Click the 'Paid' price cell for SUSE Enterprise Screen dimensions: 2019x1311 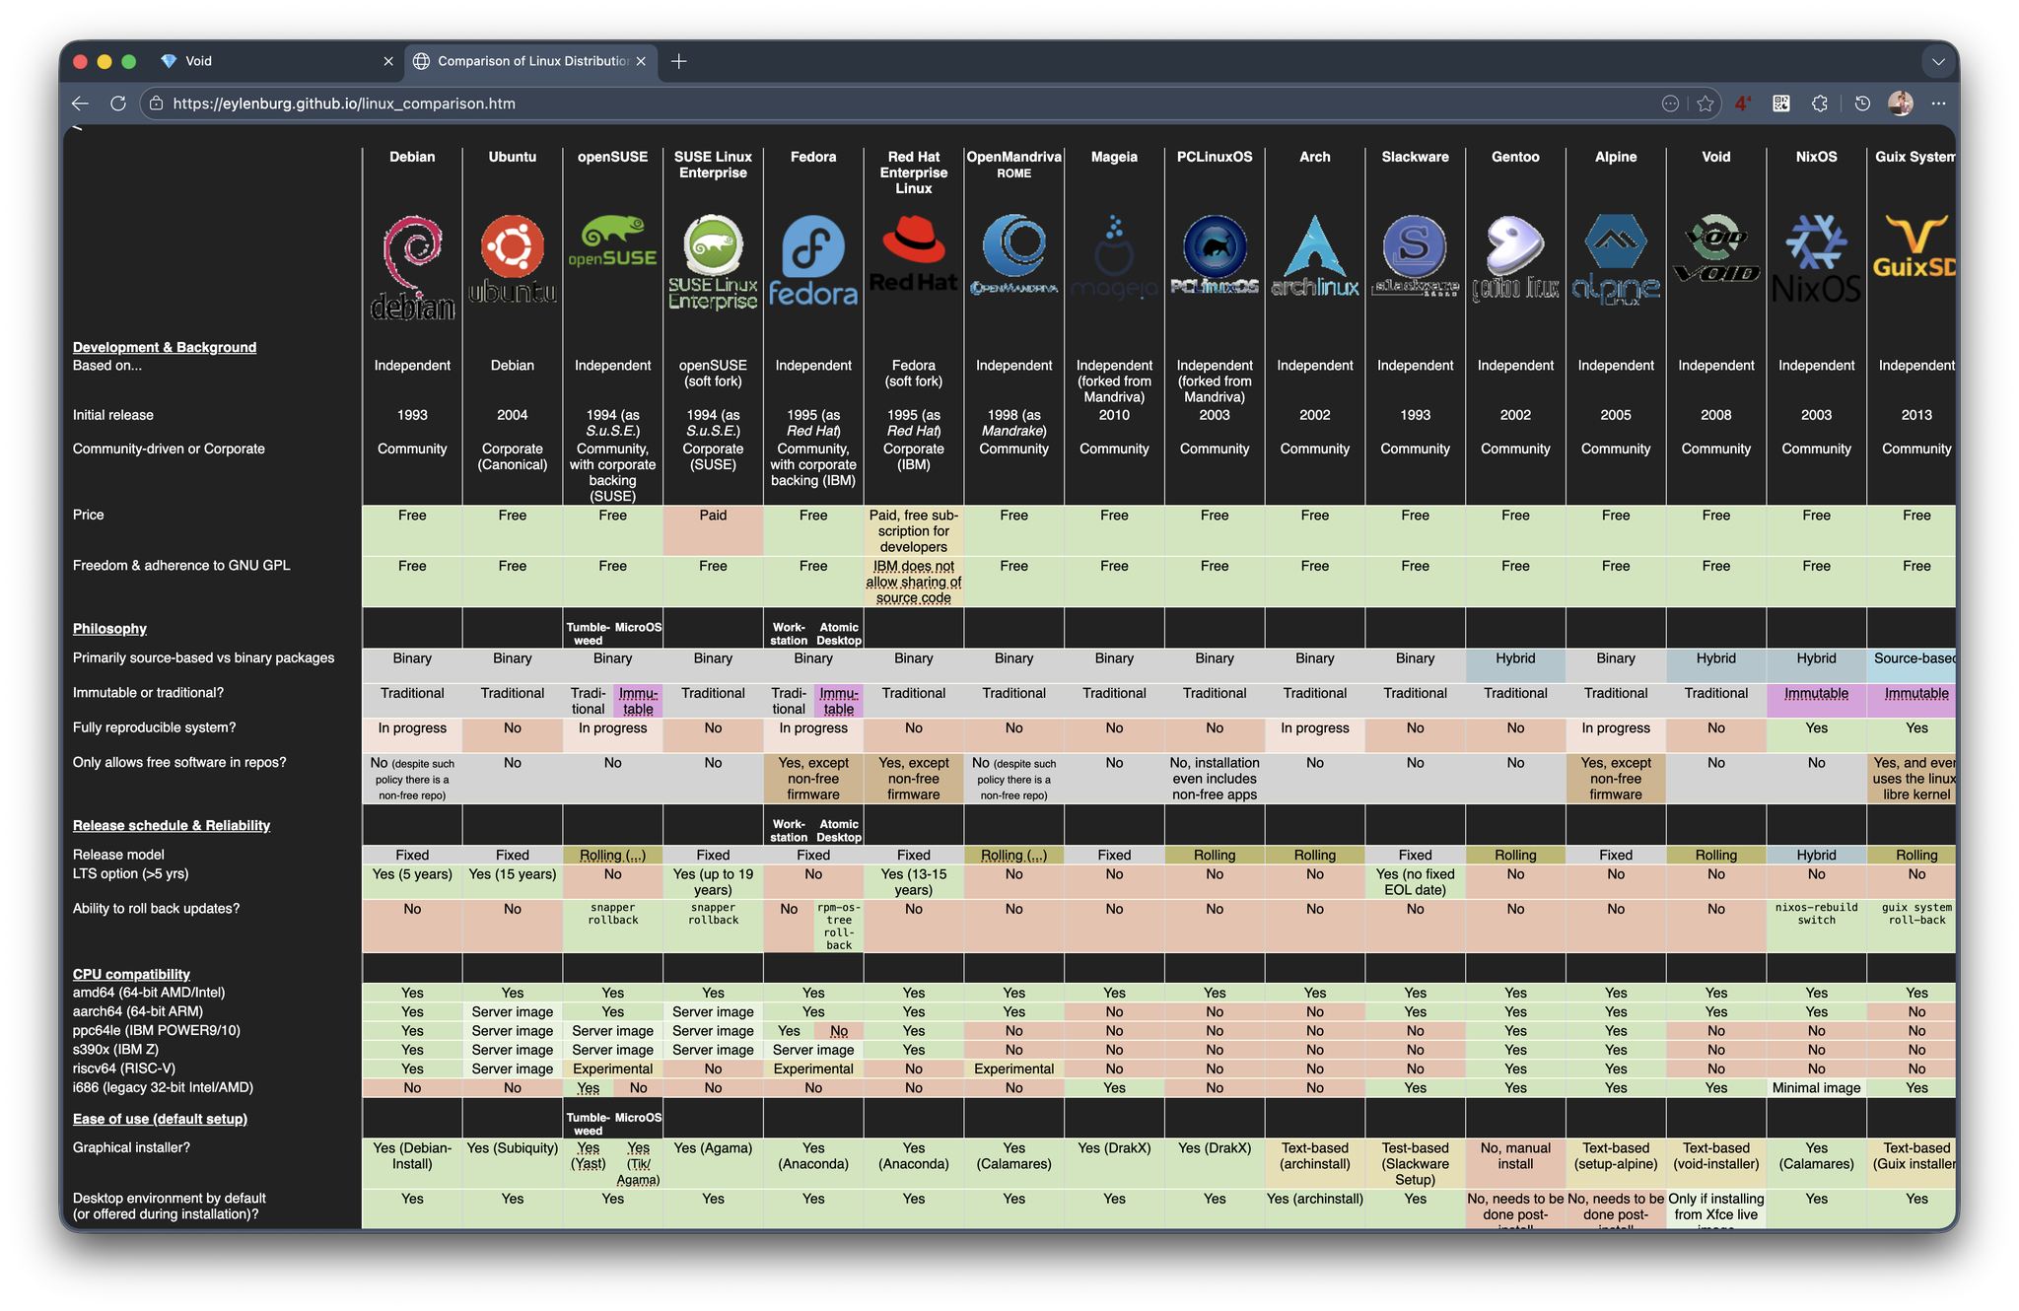(713, 530)
